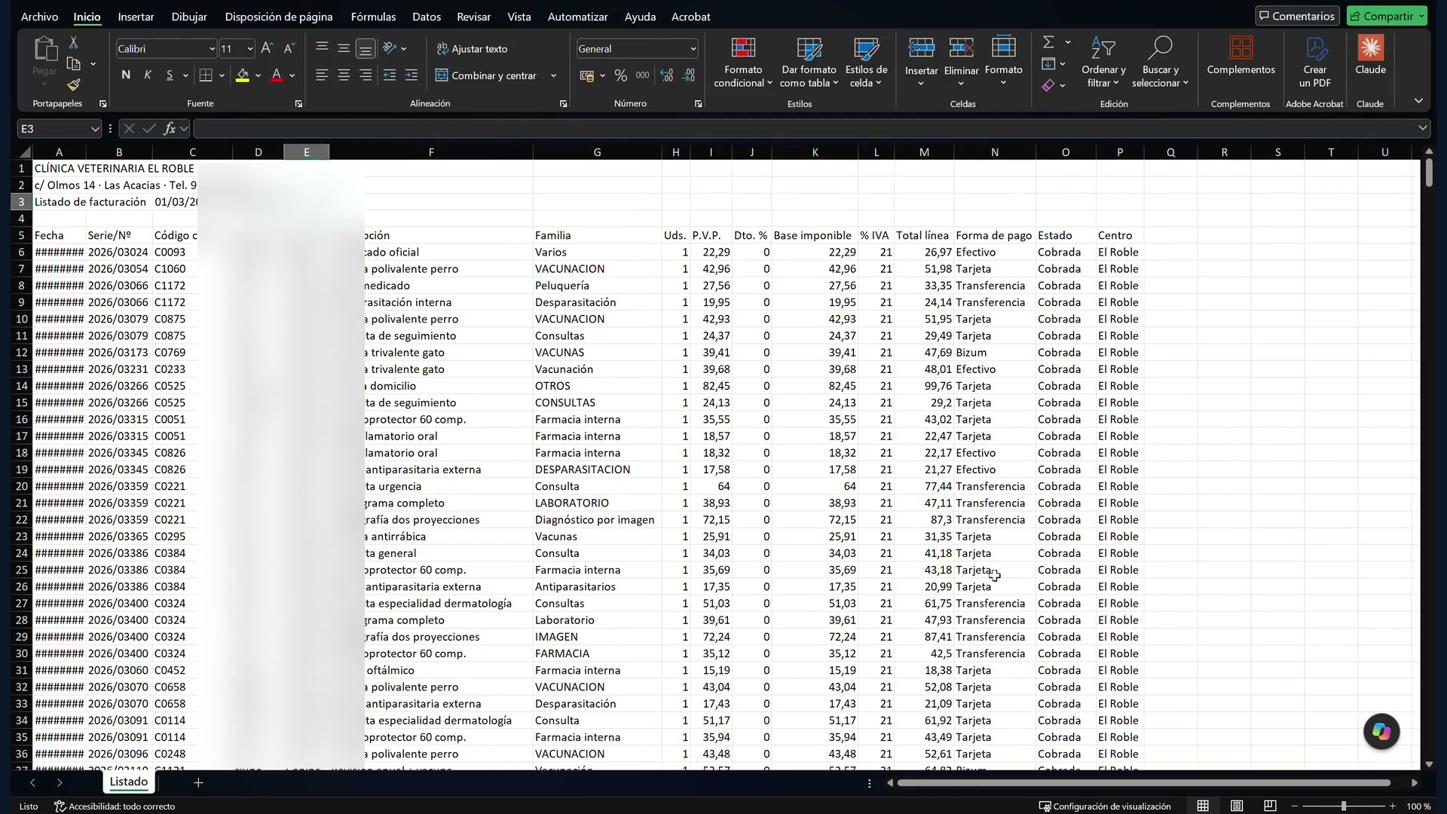The image size is (1447, 814).
Task: Click the Formato cells icon
Action: tap(1003, 47)
